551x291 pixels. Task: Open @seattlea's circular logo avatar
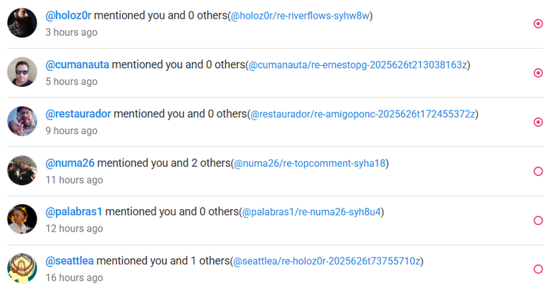point(22,268)
